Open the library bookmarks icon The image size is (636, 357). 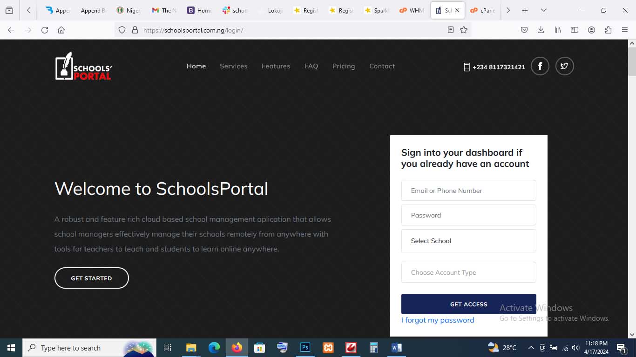tap(558, 30)
